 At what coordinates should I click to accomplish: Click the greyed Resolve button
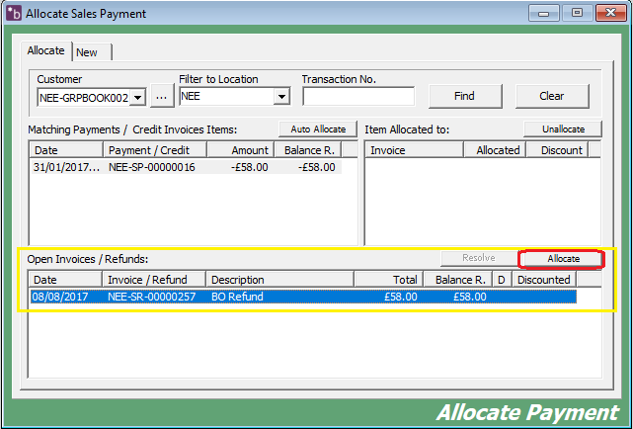pos(479,258)
